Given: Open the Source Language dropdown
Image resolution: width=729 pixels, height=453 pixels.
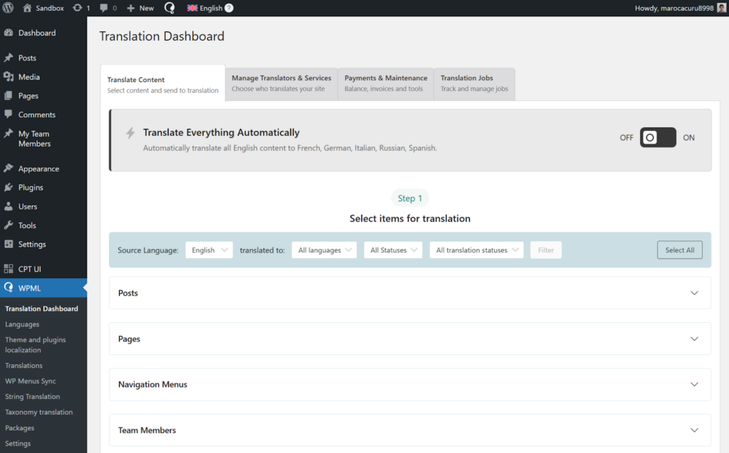Looking at the screenshot, I should click(x=209, y=250).
